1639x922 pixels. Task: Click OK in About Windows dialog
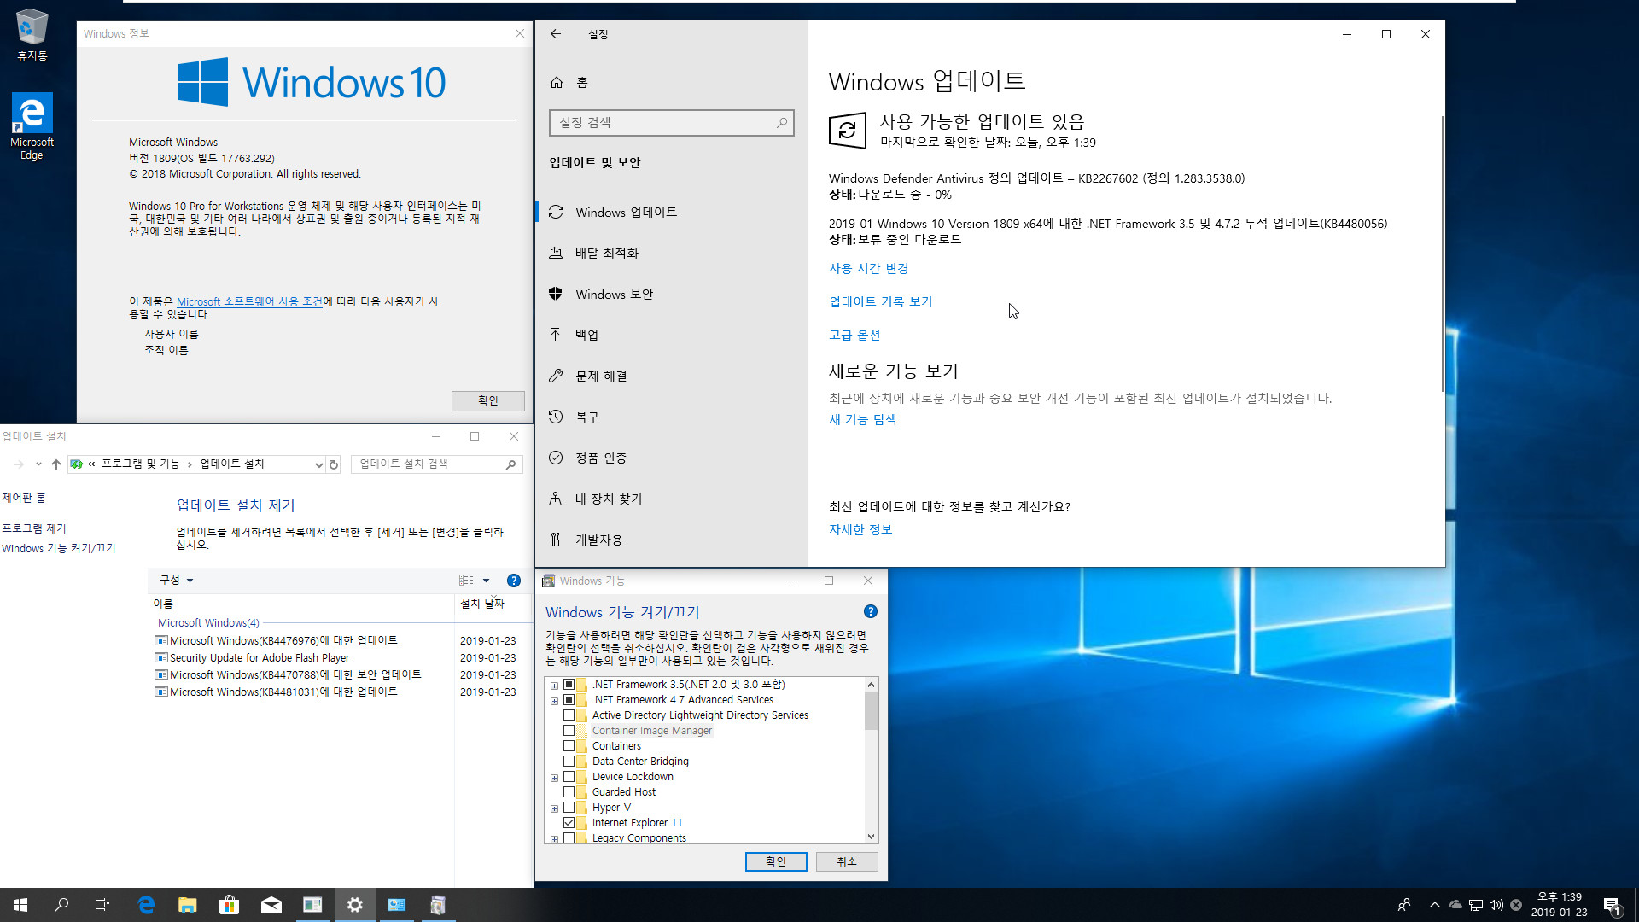click(488, 400)
